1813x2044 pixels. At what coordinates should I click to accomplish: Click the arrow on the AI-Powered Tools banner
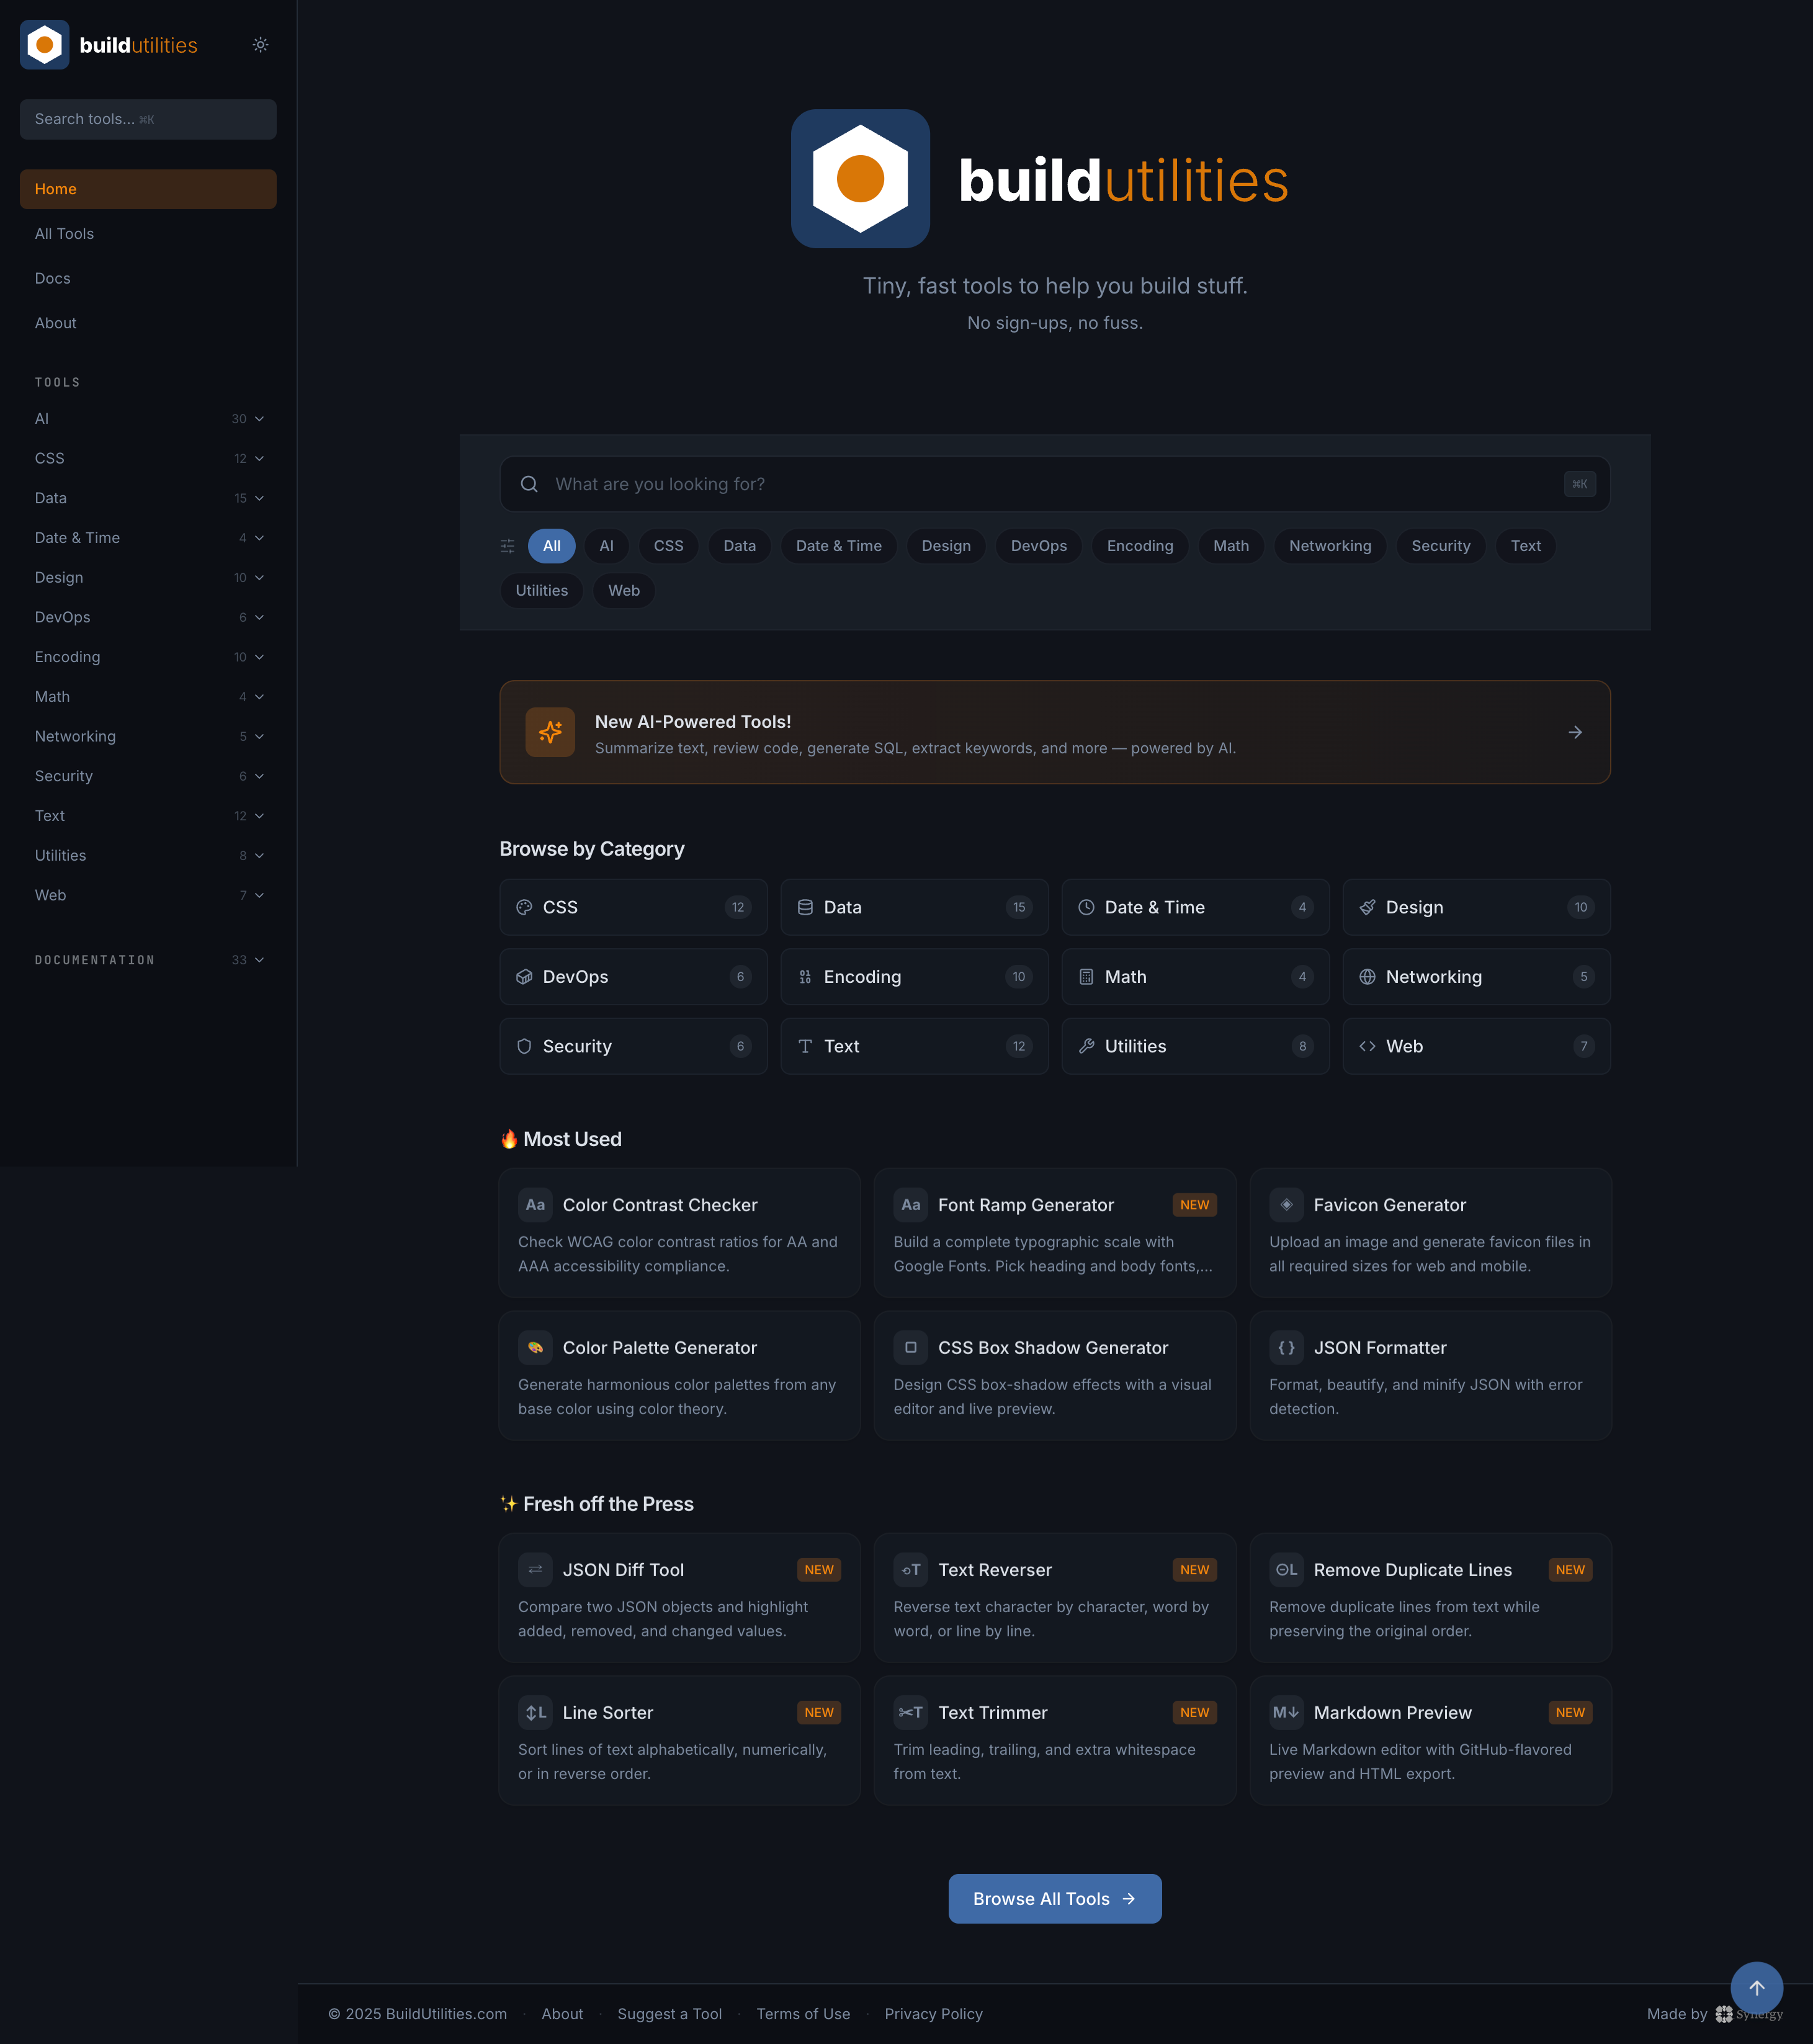pos(1575,732)
